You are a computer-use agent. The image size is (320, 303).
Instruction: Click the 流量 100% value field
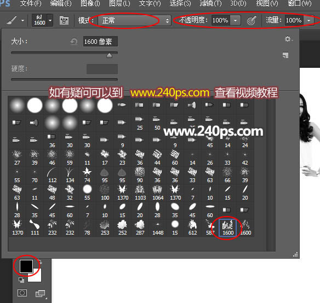point(294,20)
